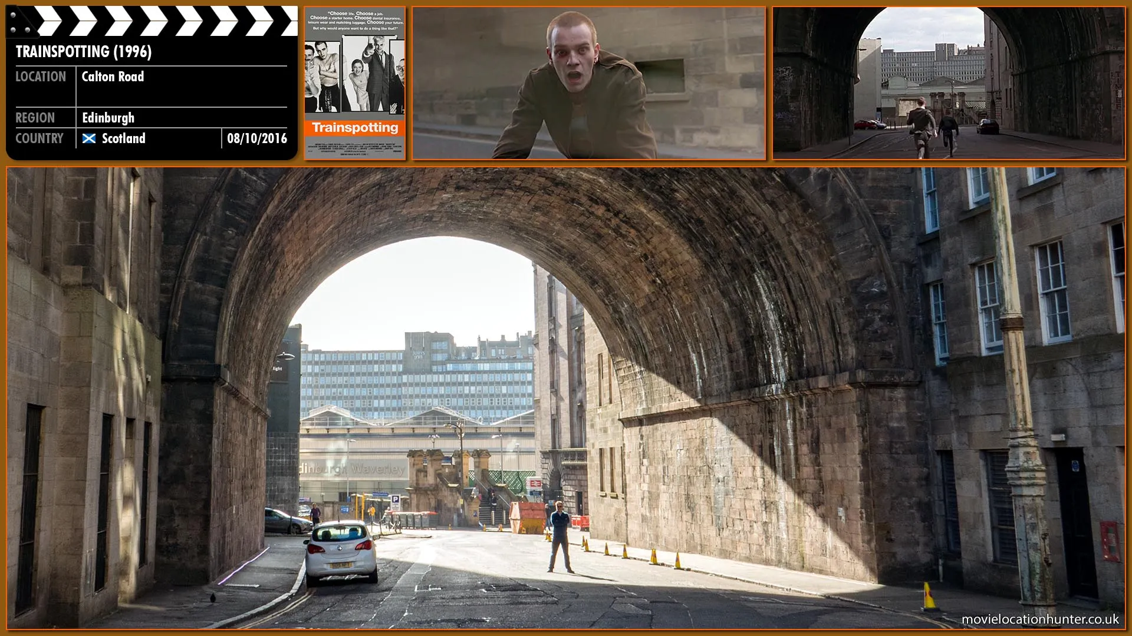Click the TRAINSPOTTING (1996) title text
Viewport: 1132px width, 636px height.
coord(84,52)
